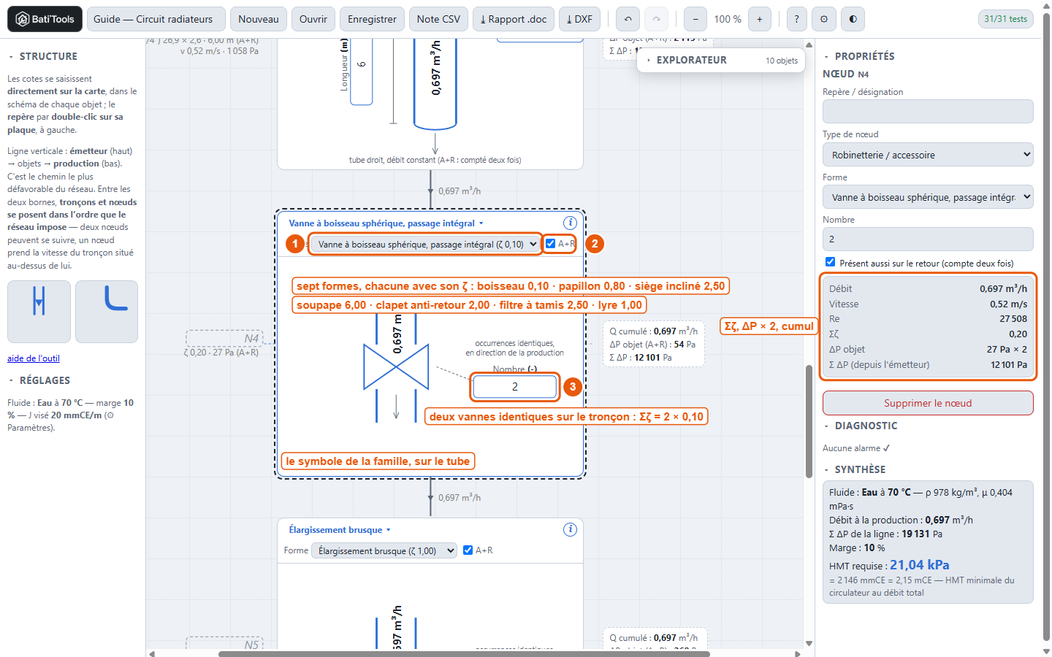
Task: Click Ouvrir in the top bar
Action: (313, 19)
